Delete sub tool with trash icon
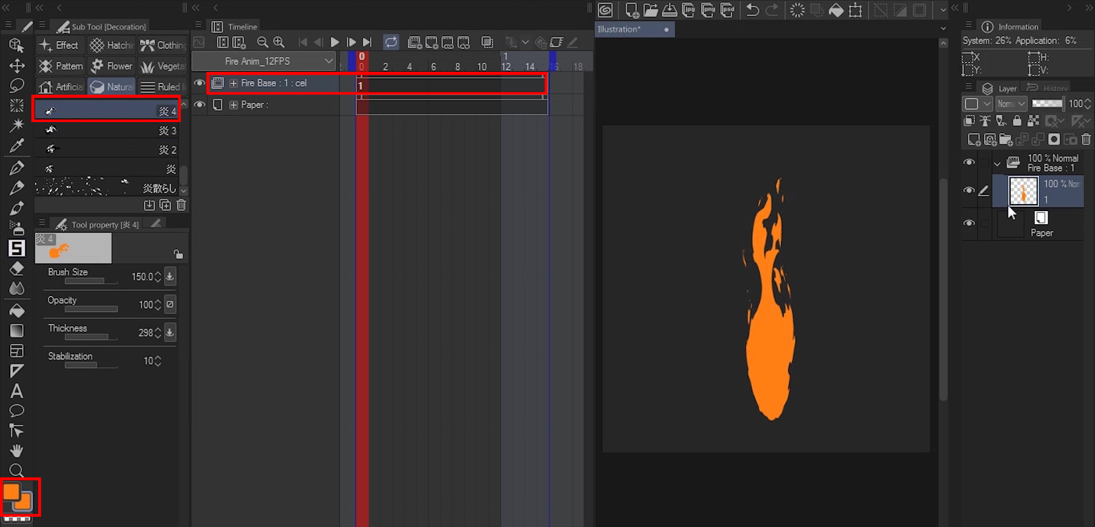Screen dimensions: 1095x527 [181, 205]
